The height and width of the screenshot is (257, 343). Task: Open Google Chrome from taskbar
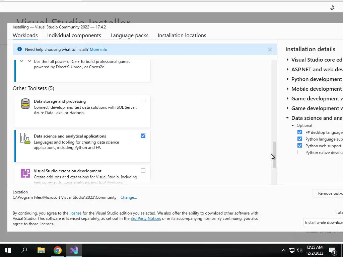click(x=58, y=250)
